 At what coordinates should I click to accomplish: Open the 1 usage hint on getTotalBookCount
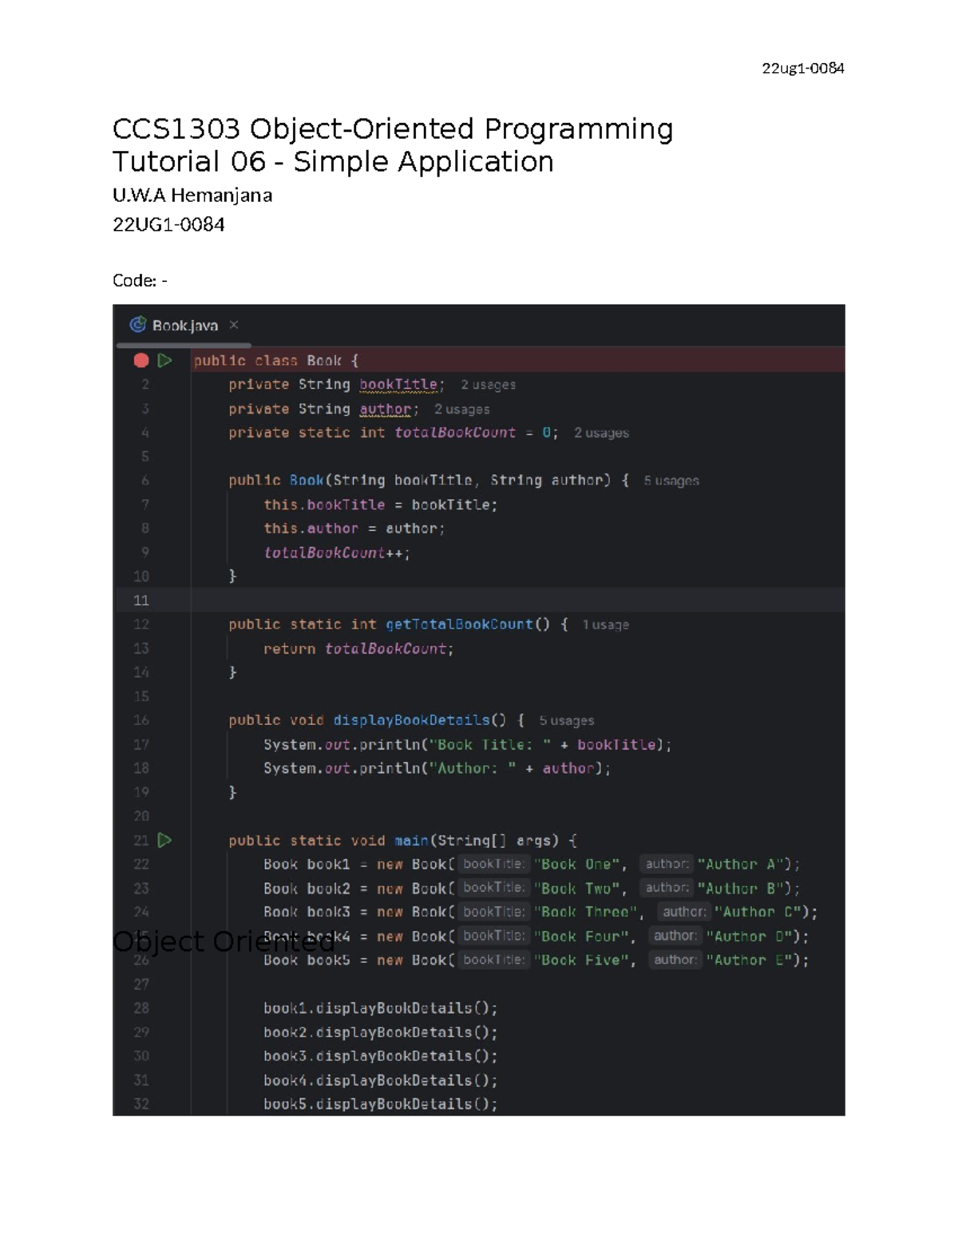tap(605, 624)
